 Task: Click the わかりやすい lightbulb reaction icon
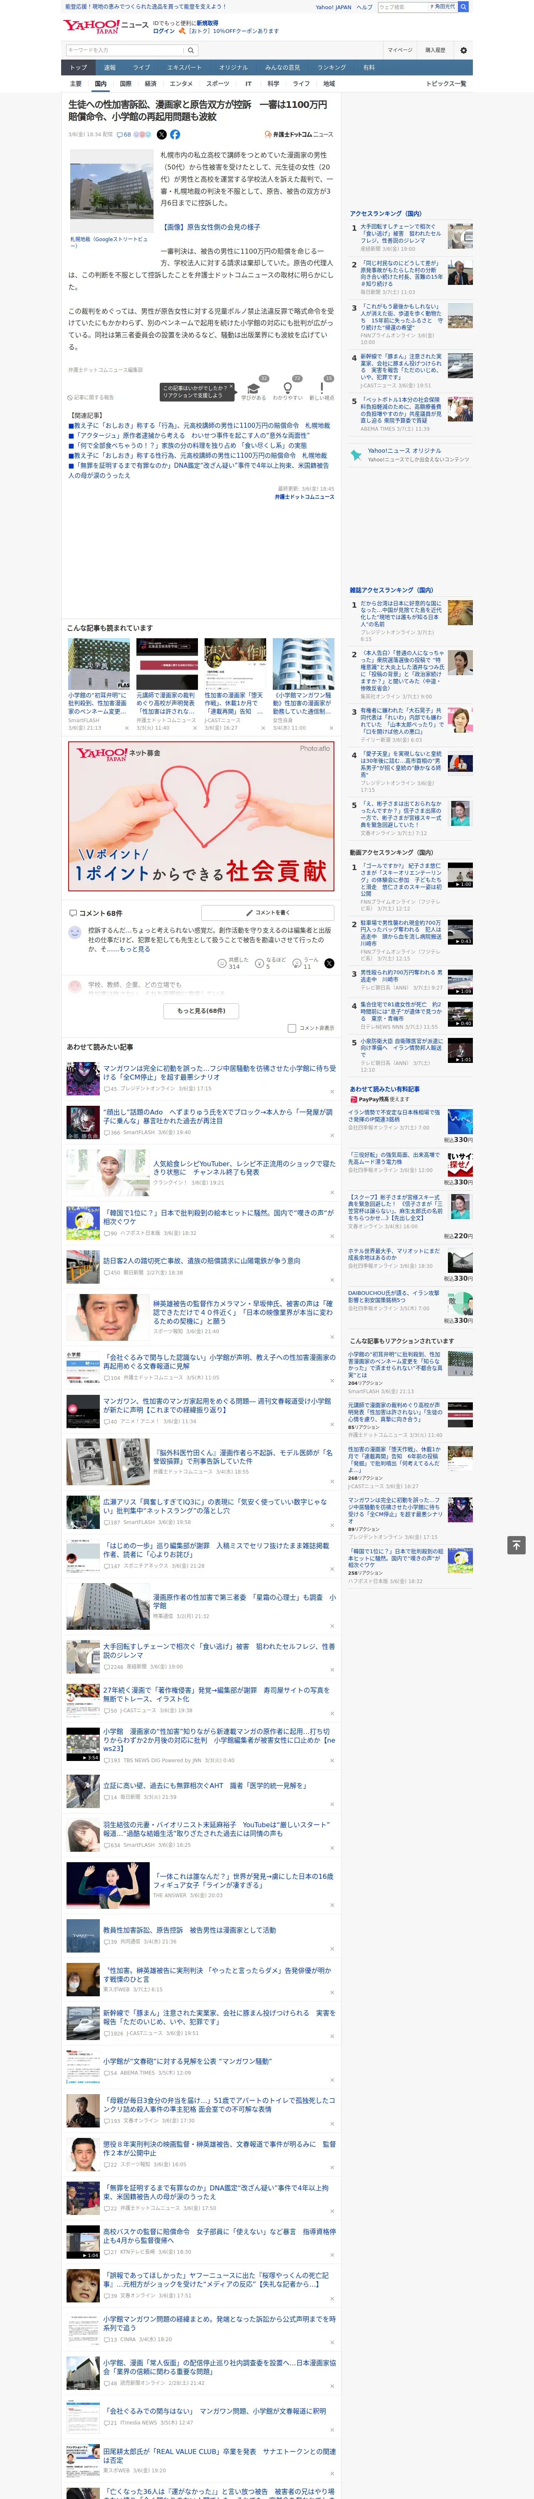[x=288, y=388]
